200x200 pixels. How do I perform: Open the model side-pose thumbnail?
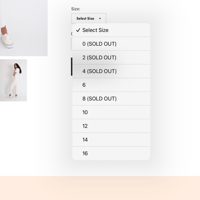pyautogui.click(x=13, y=80)
